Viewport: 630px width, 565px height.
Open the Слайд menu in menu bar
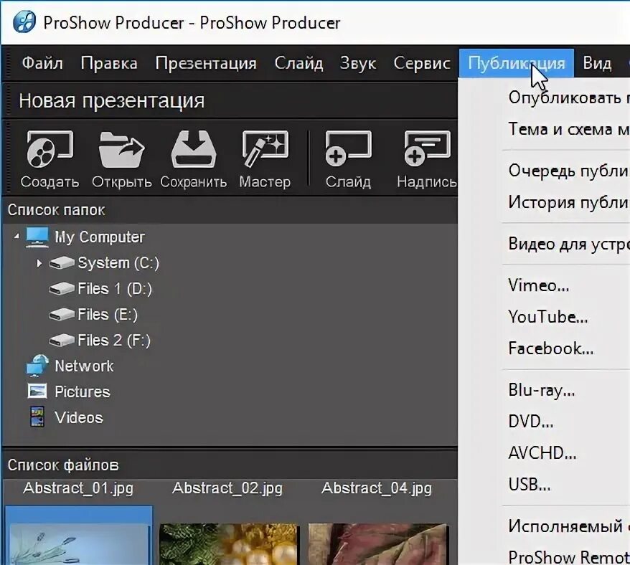pos(298,63)
